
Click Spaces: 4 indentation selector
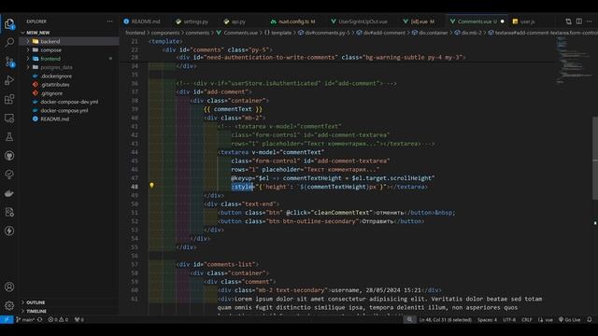[487, 319]
